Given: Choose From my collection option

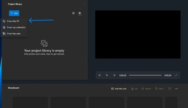Looking at the screenshot, I should (x=14, y=27).
